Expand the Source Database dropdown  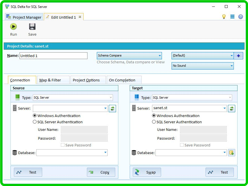(105, 152)
